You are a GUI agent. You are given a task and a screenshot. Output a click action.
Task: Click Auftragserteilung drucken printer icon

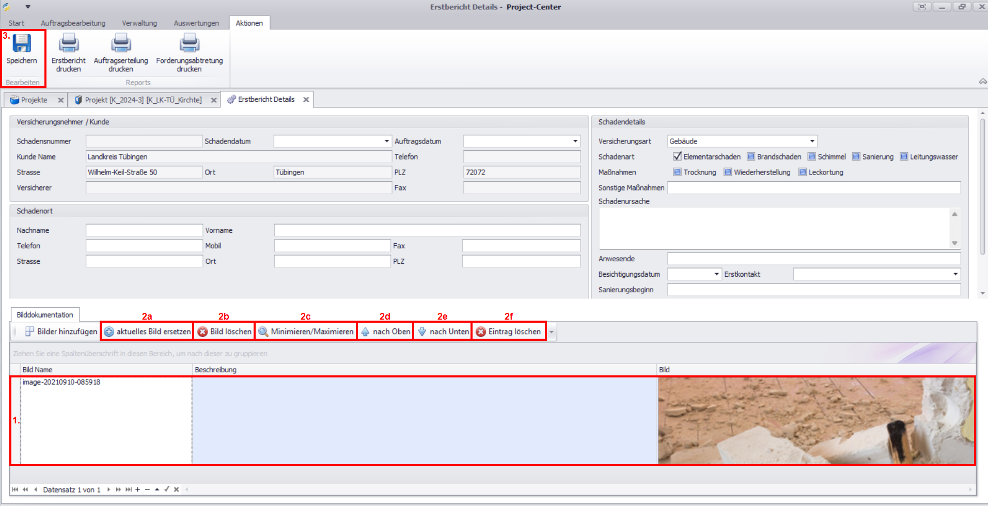121,44
